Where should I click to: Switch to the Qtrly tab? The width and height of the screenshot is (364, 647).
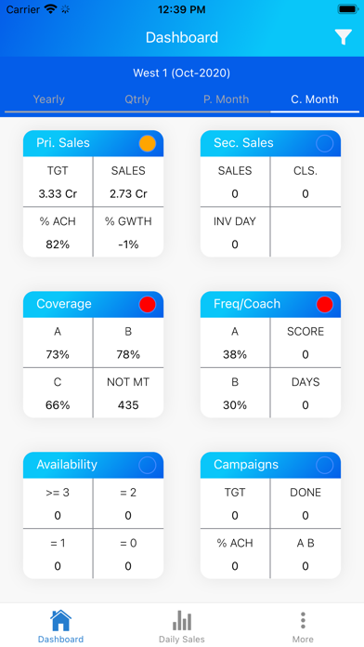(x=137, y=99)
